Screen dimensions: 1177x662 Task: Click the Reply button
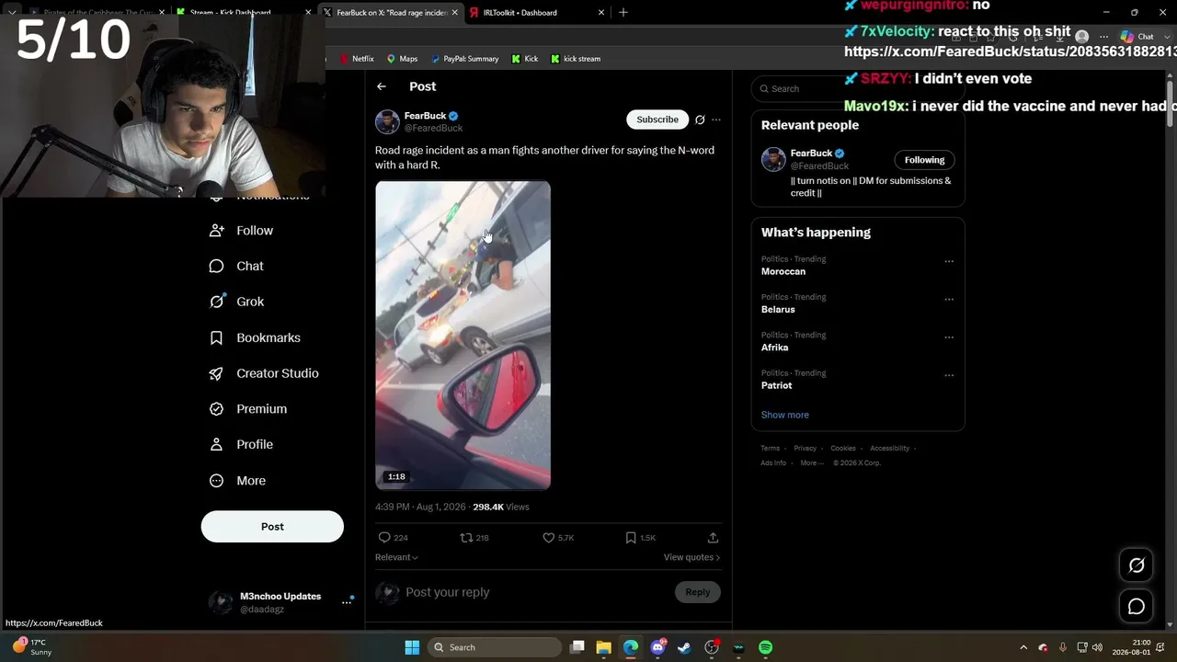(697, 593)
